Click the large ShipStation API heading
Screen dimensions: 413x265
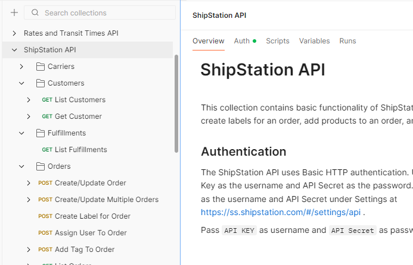pyautogui.click(x=263, y=70)
